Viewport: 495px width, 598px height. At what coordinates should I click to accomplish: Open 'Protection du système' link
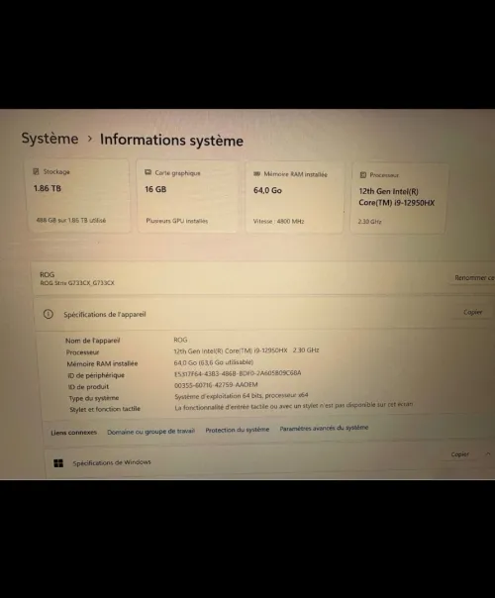[238, 430]
